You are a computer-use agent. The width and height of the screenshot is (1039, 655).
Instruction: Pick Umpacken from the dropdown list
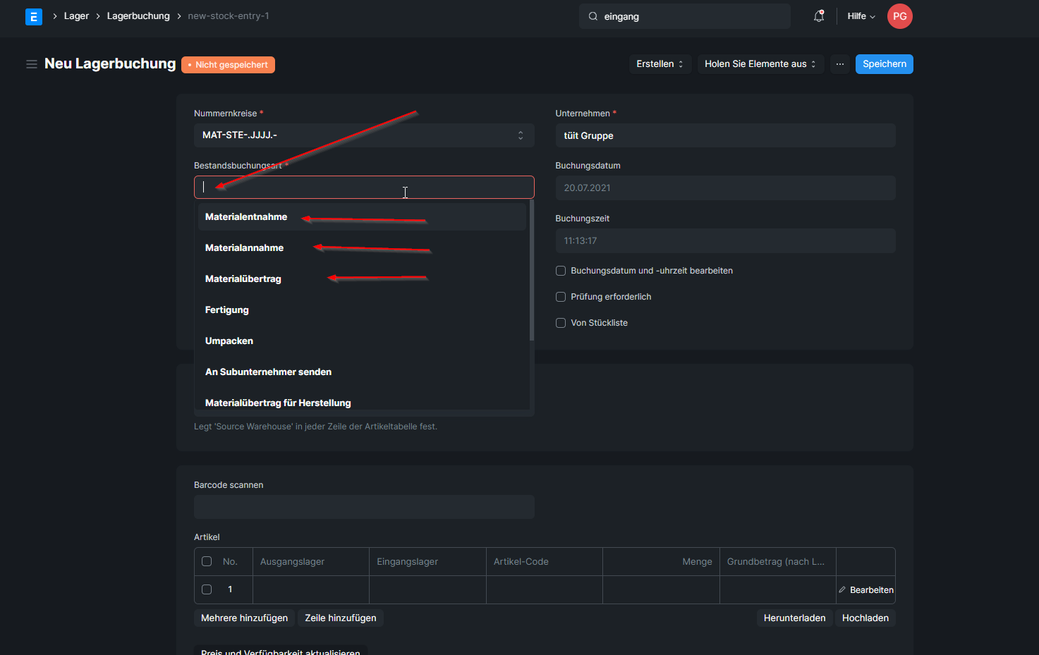tap(362, 341)
